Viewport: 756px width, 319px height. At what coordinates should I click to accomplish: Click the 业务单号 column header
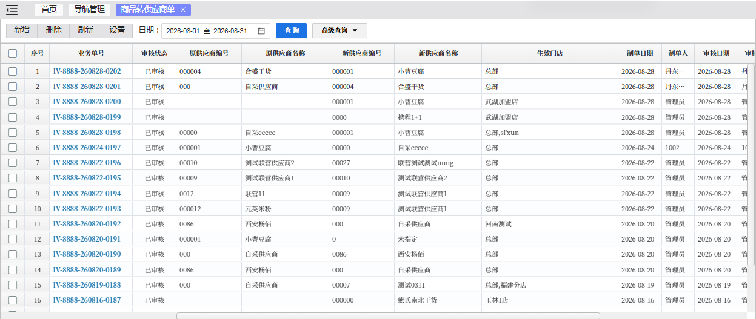(x=91, y=53)
